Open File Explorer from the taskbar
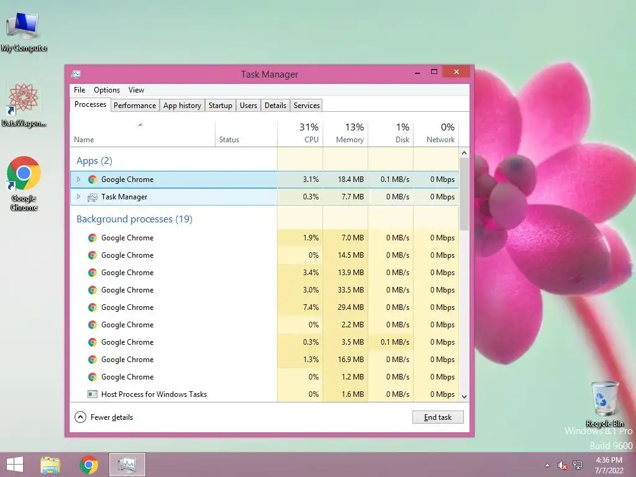This screenshot has height=477, width=636. pos(50,465)
